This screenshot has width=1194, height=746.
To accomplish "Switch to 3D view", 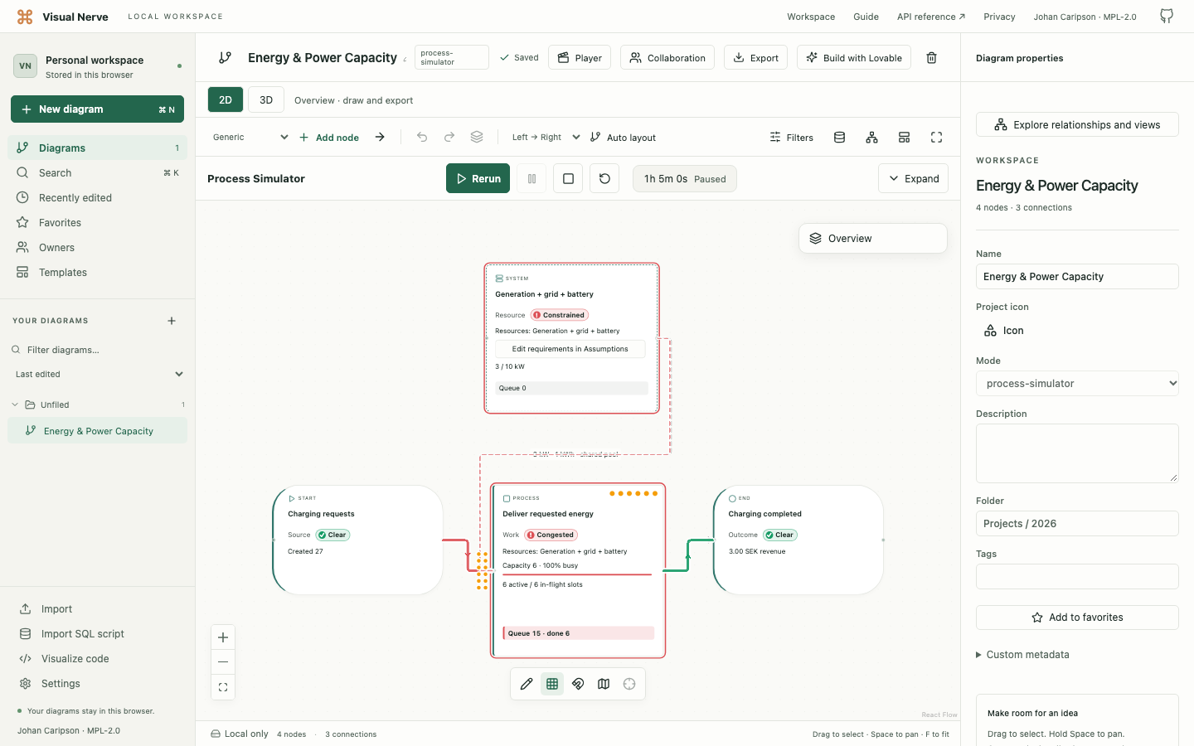I will (x=266, y=99).
